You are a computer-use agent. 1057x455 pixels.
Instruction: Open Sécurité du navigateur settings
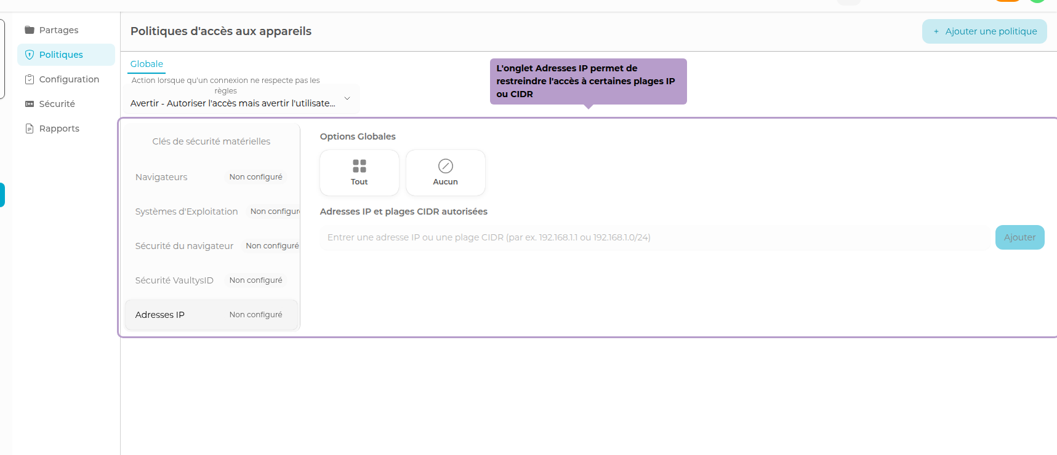pyautogui.click(x=184, y=246)
